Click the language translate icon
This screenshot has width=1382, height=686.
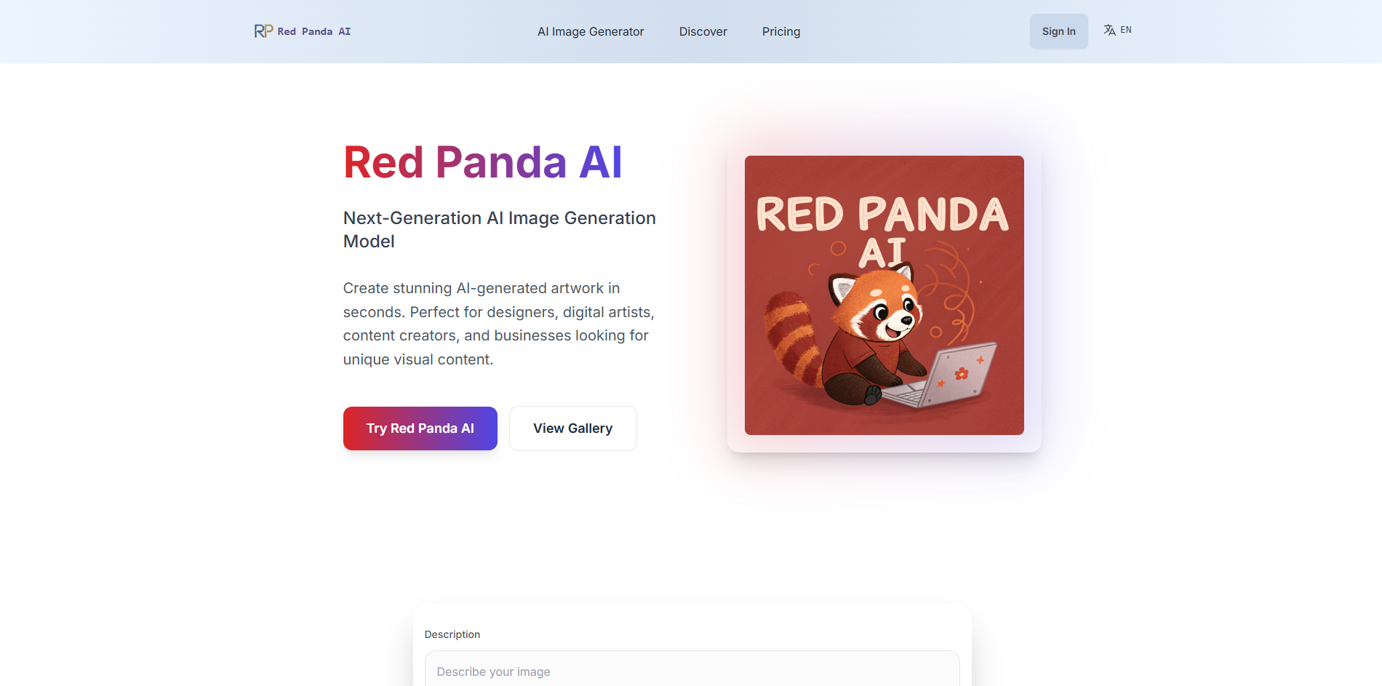(1109, 30)
